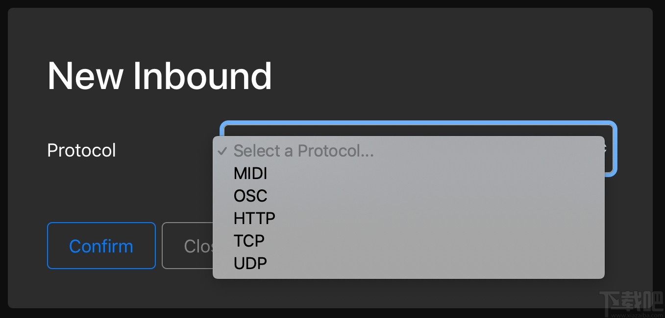Click the checkmark beside 'Select a Protocol...'
The width and height of the screenshot is (665, 318).
tap(222, 151)
